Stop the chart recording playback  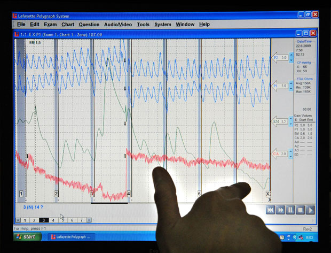300,210
